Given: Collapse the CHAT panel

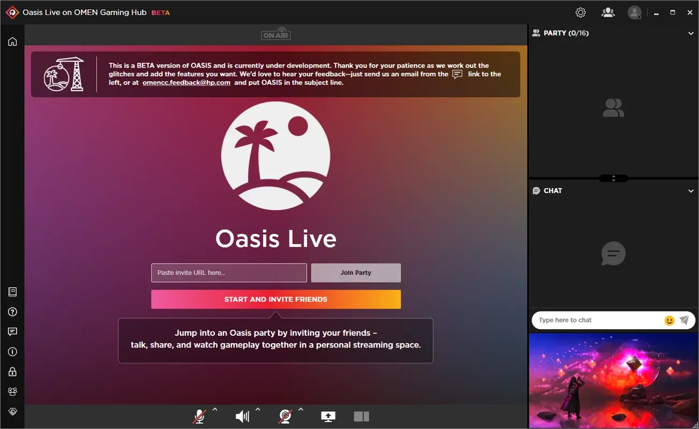Looking at the screenshot, I should point(691,190).
